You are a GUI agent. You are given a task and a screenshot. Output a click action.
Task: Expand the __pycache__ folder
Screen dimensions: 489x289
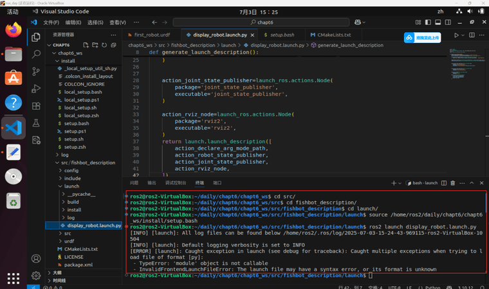pos(63,194)
